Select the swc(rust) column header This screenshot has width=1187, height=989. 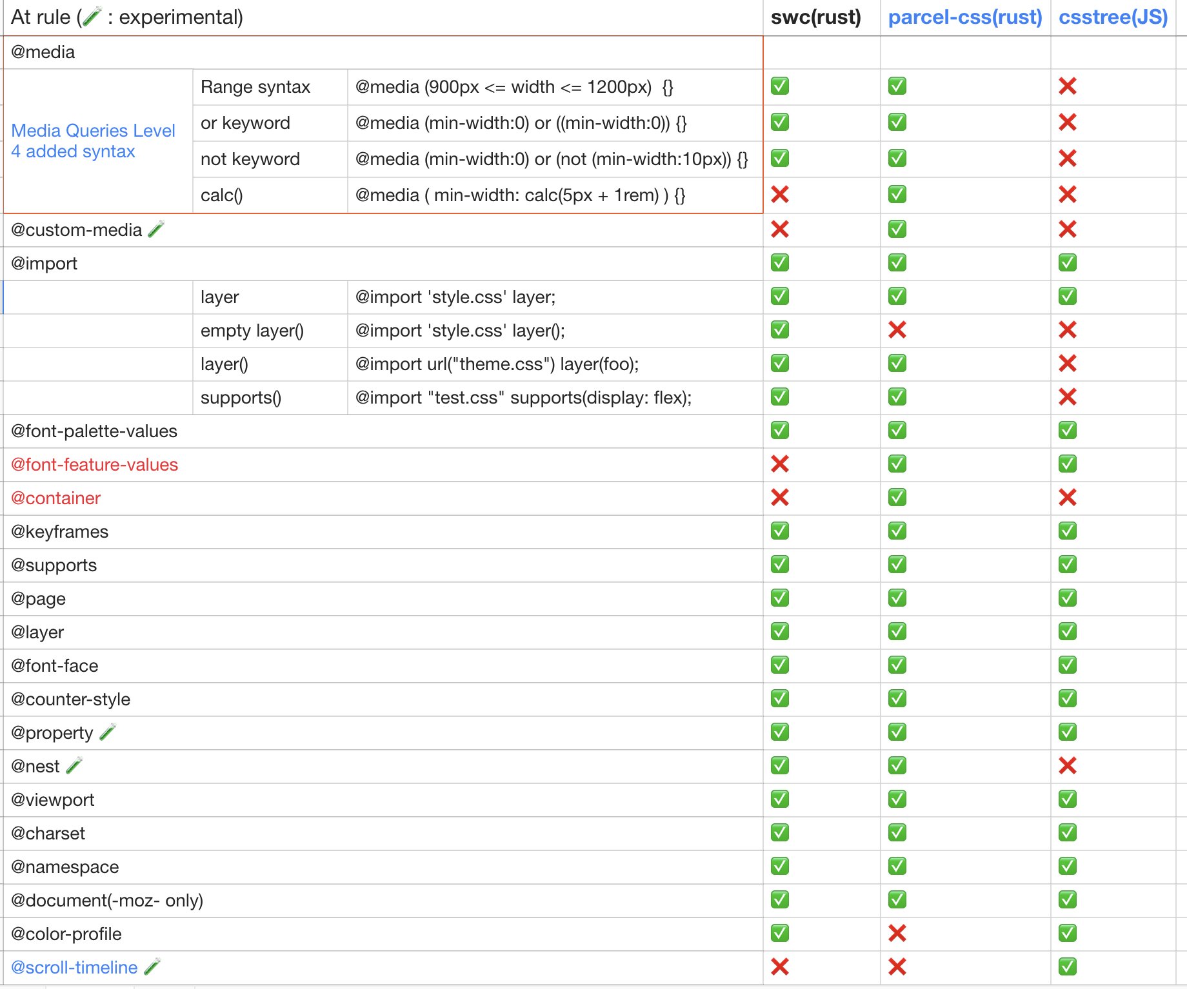click(x=816, y=17)
